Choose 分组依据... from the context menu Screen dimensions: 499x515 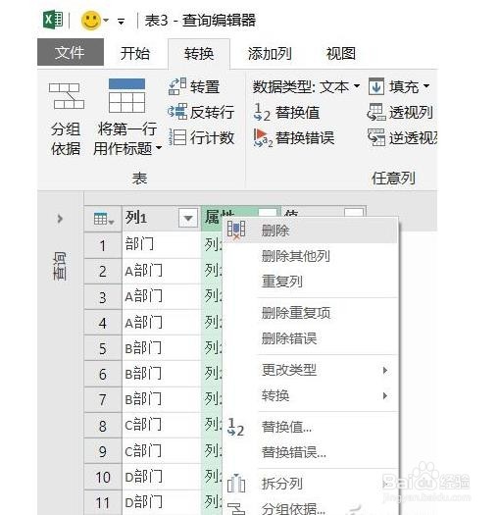coord(310,508)
